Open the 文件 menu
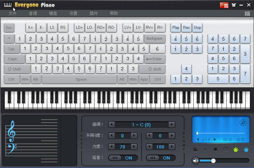Screen dimensions: 254x168 [12, 13]
